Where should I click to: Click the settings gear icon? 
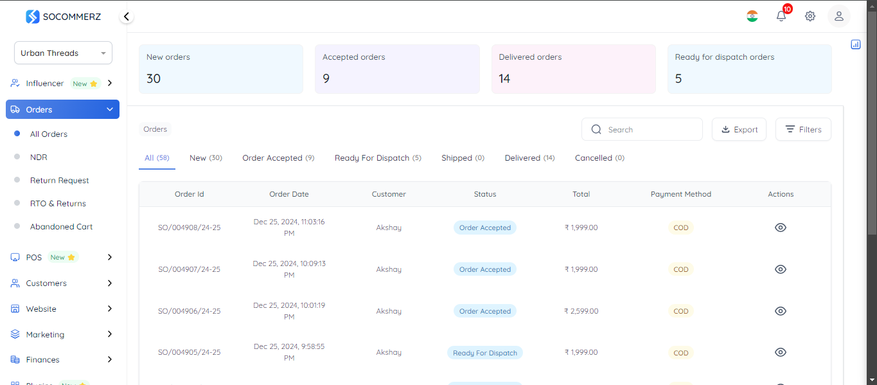coord(810,16)
